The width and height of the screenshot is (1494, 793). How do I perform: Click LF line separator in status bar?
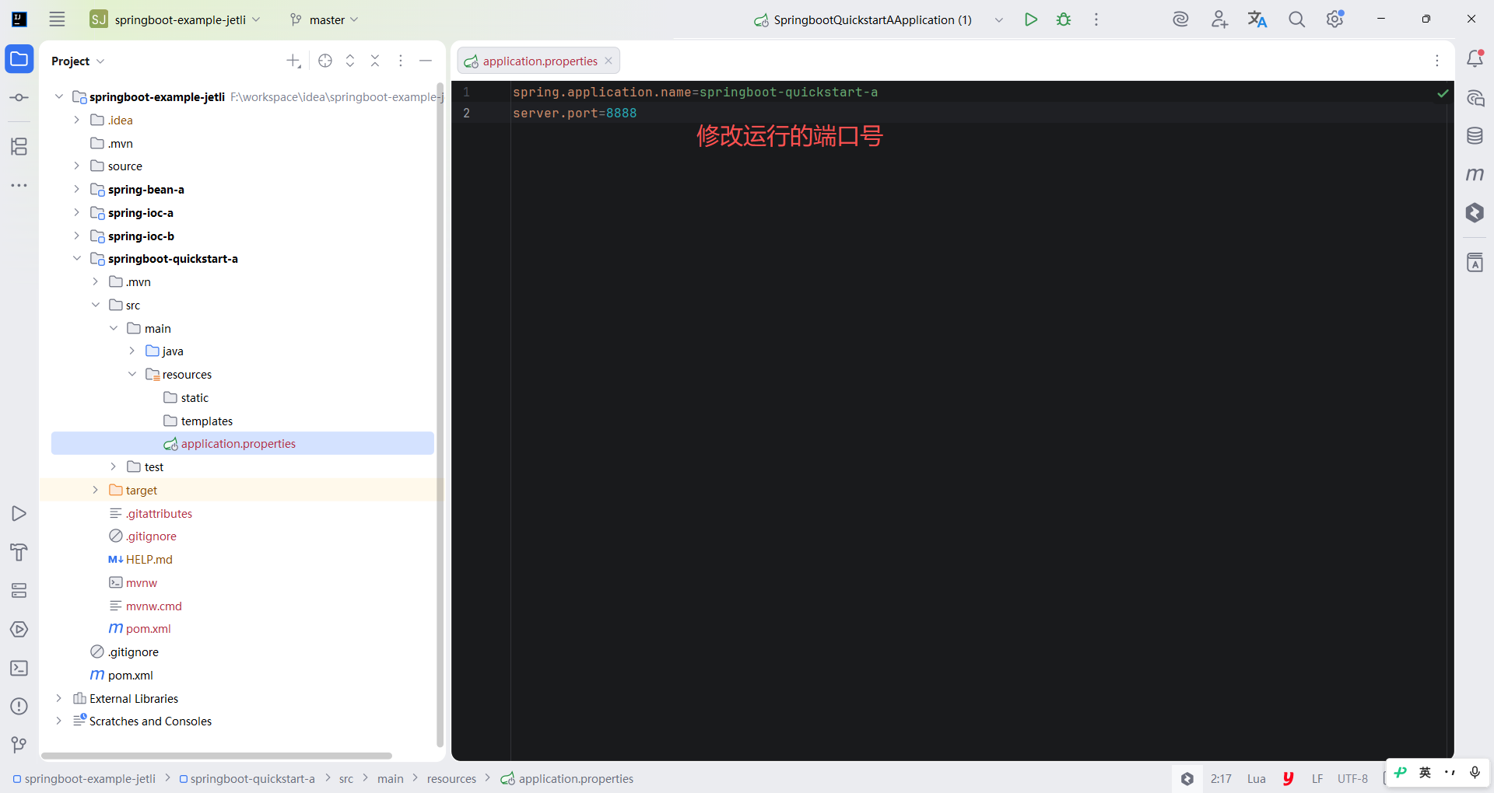(1317, 778)
